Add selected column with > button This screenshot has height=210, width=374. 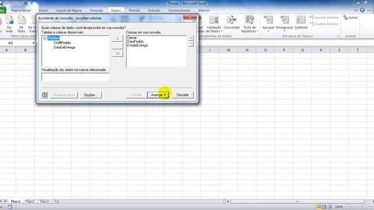point(117,38)
